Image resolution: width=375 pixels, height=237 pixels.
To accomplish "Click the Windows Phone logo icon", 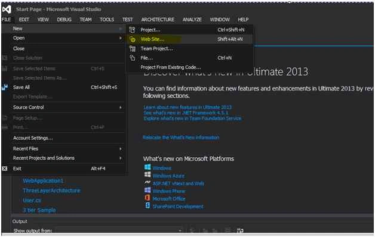I will click(x=147, y=190).
